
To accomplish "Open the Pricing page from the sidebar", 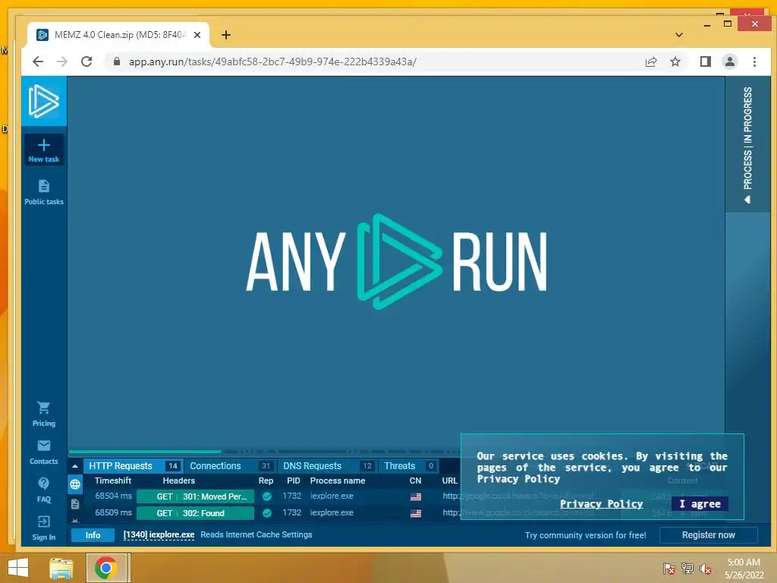I will pos(43,414).
